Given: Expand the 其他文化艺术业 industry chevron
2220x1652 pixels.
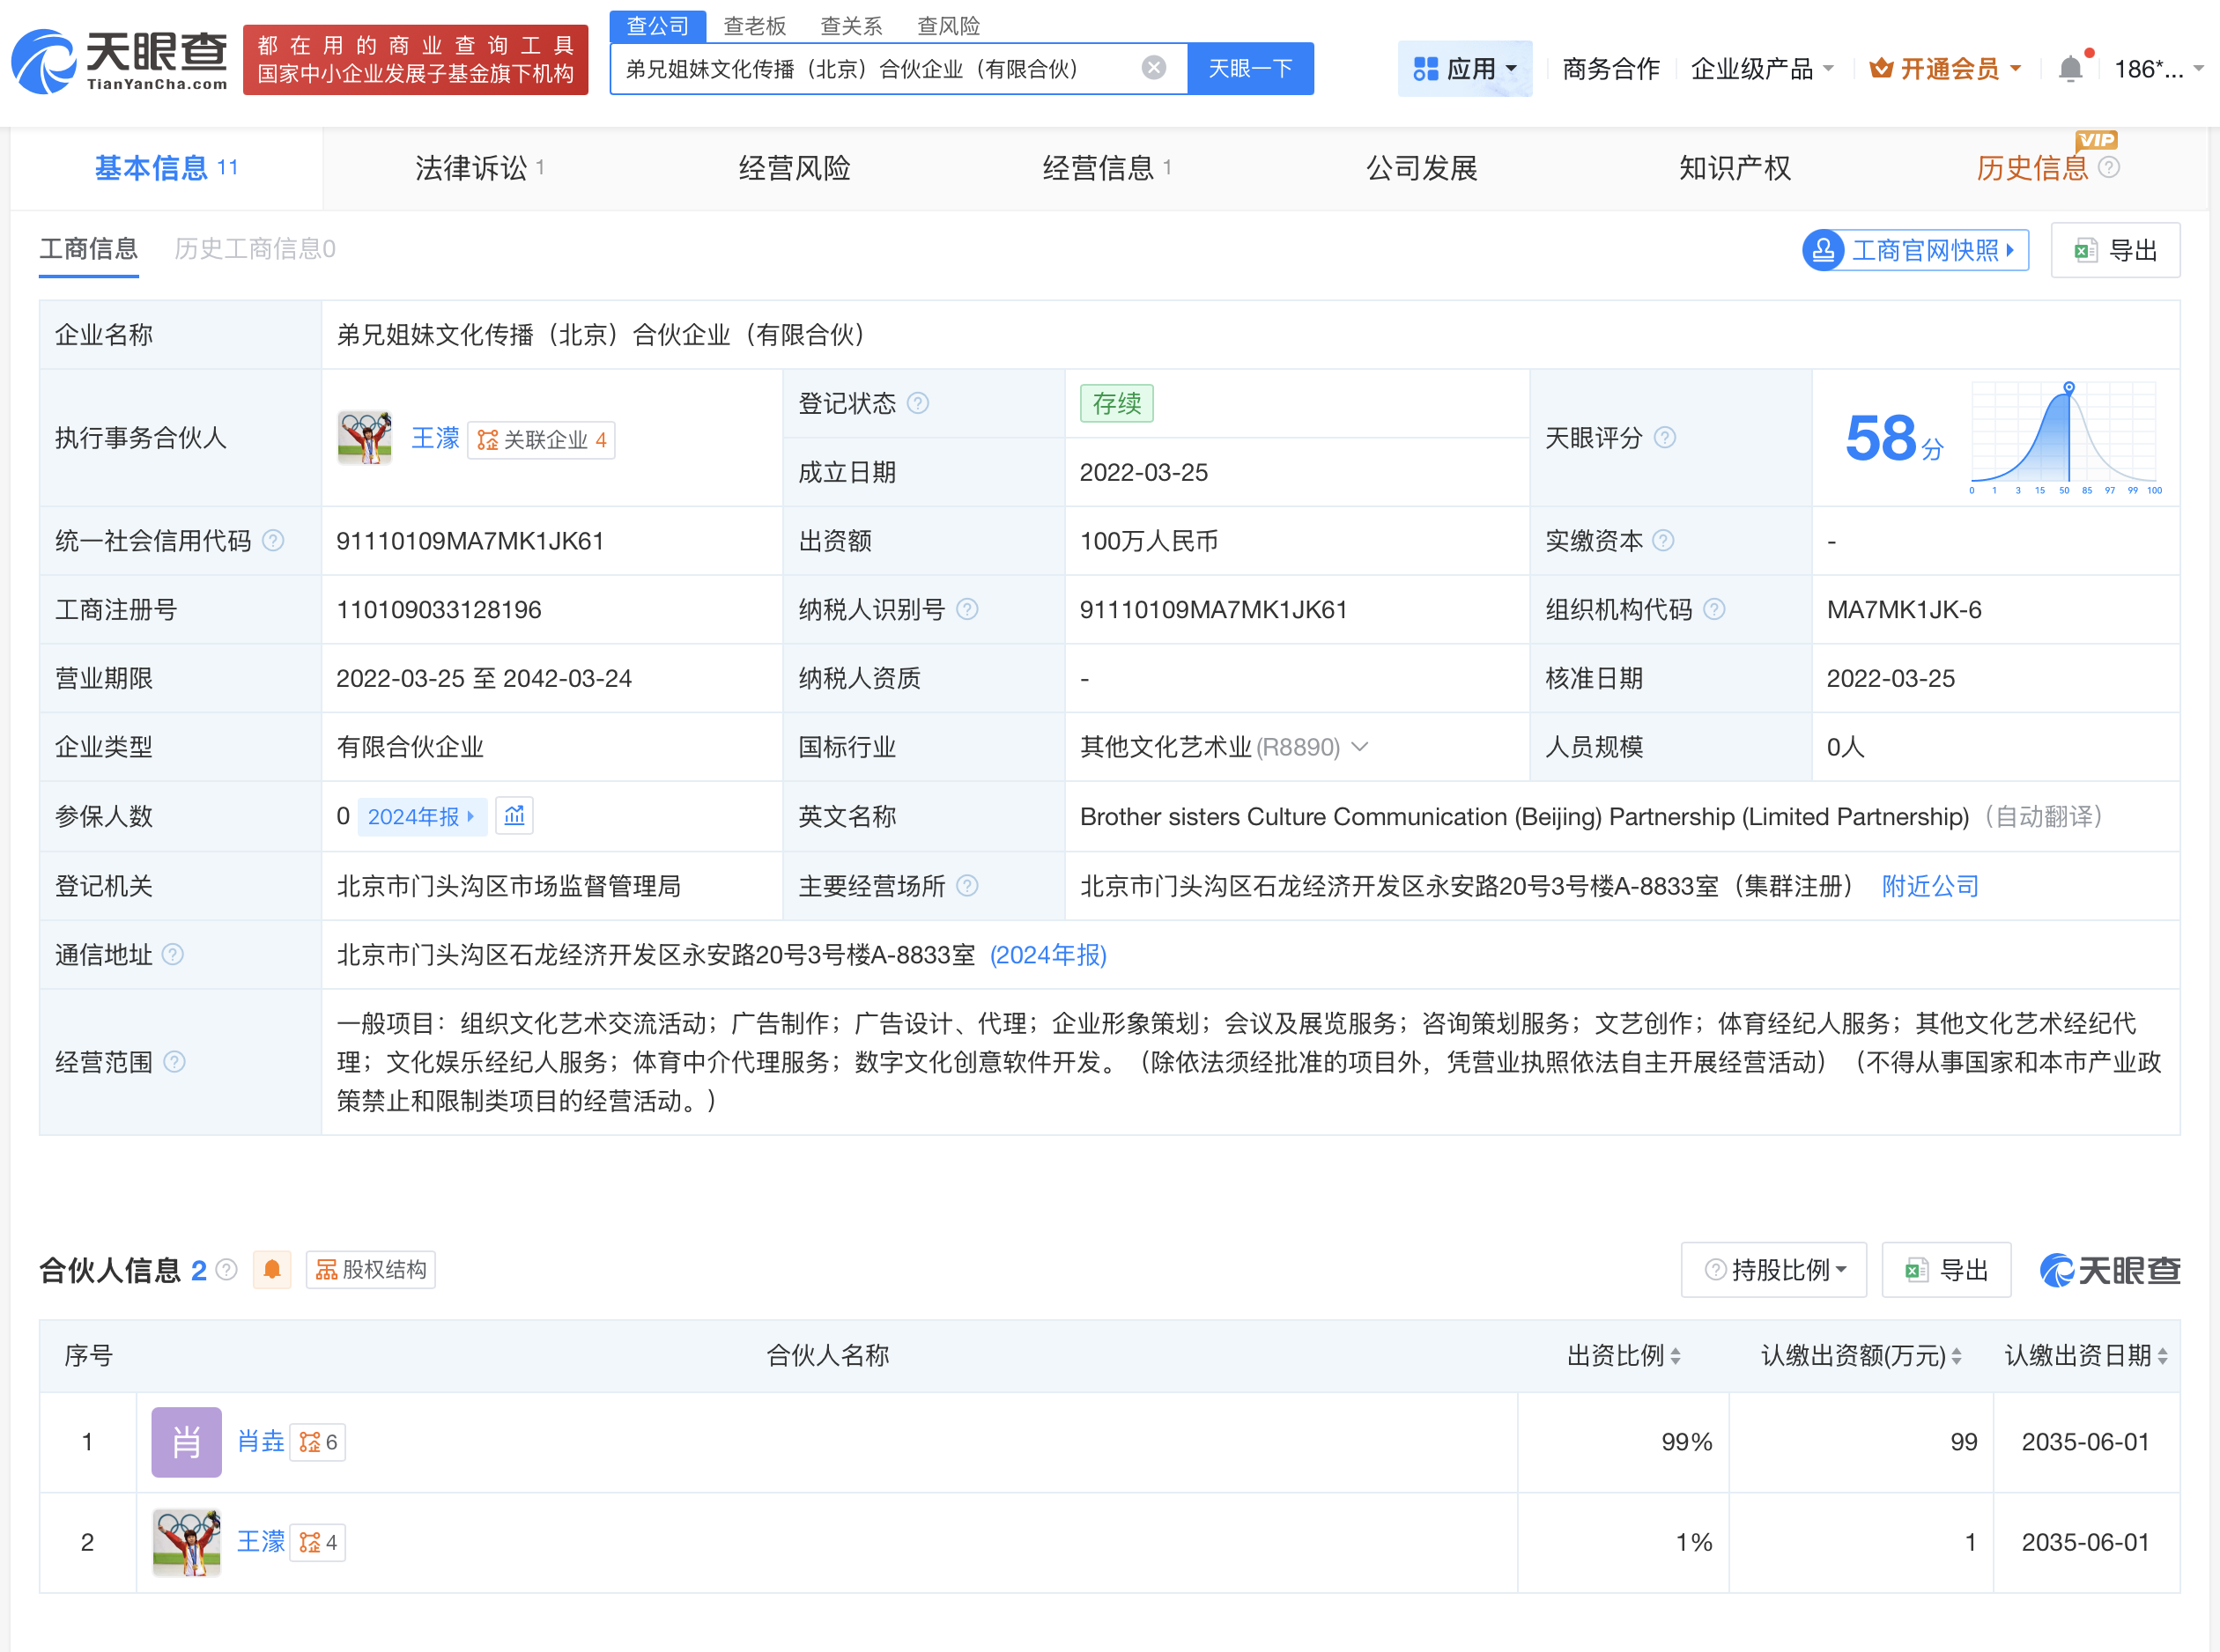Looking at the screenshot, I should click(1360, 747).
